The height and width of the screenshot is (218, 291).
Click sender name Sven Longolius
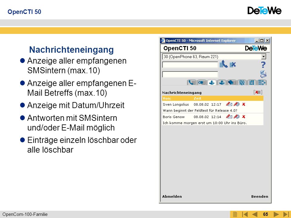[176, 104]
